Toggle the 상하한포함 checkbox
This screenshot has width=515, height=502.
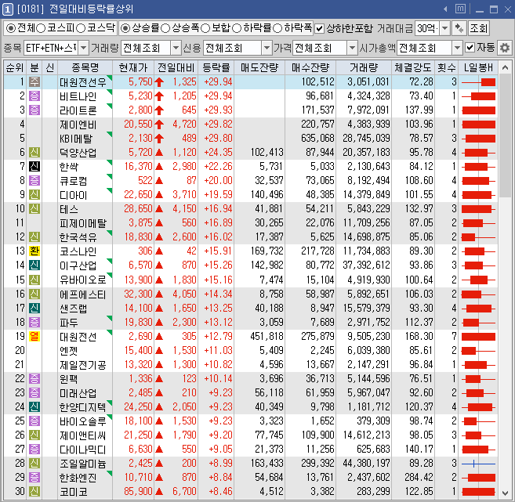[319, 28]
